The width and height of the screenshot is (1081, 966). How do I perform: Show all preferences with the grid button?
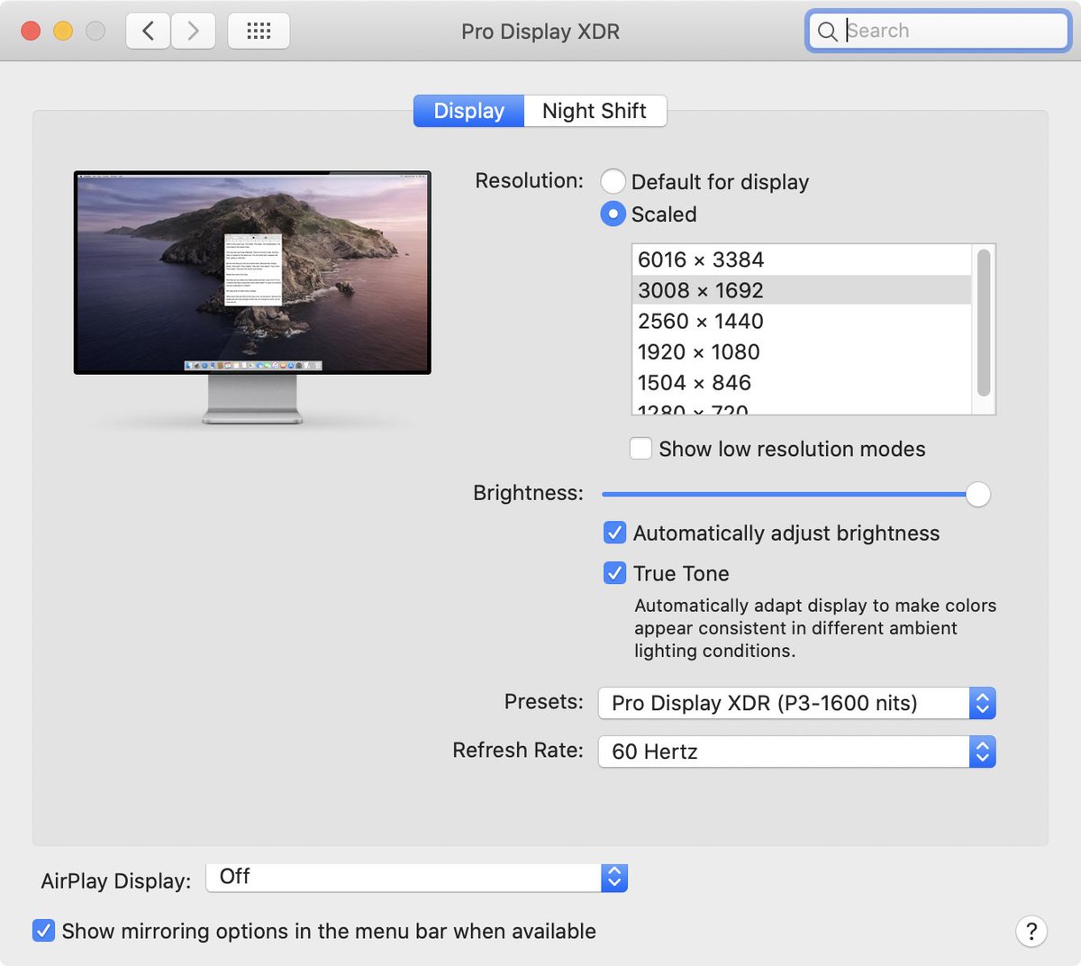coord(259,31)
